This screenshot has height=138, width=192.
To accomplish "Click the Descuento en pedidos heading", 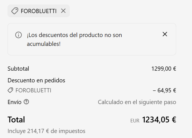I will pyautogui.click(x=36, y=80).
